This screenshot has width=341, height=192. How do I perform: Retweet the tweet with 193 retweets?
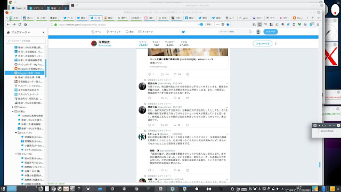click(162, 74)
